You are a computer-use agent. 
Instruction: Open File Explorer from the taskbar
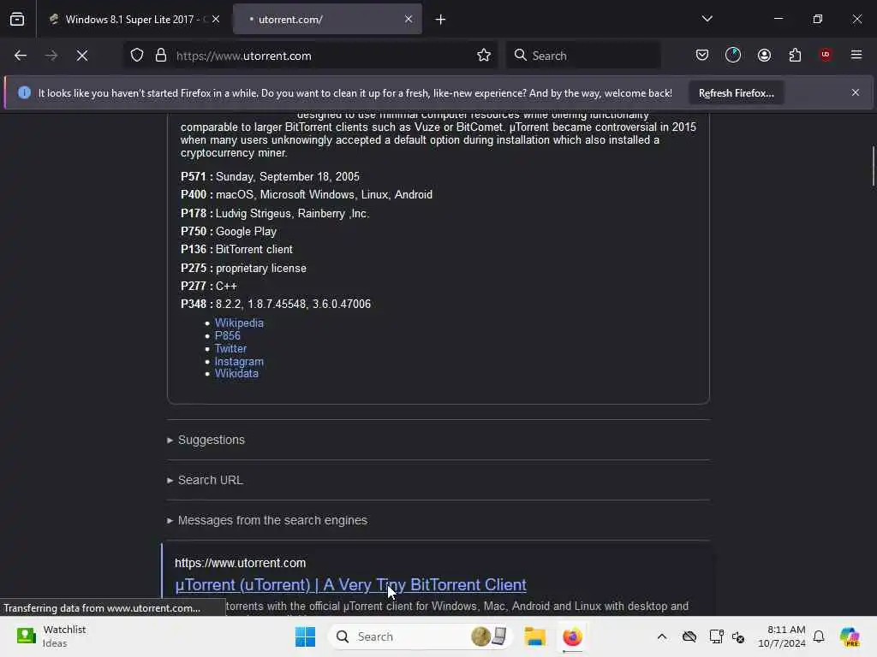[534, 636]
